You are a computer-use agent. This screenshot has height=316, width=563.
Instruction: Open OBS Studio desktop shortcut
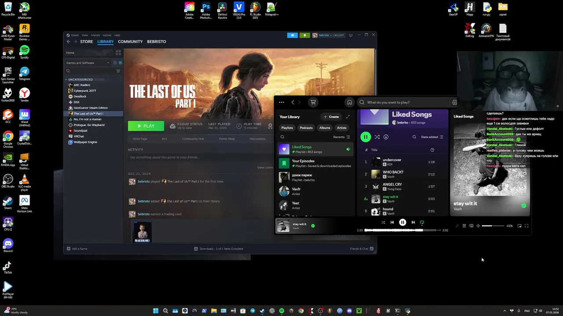click(8, 181)
